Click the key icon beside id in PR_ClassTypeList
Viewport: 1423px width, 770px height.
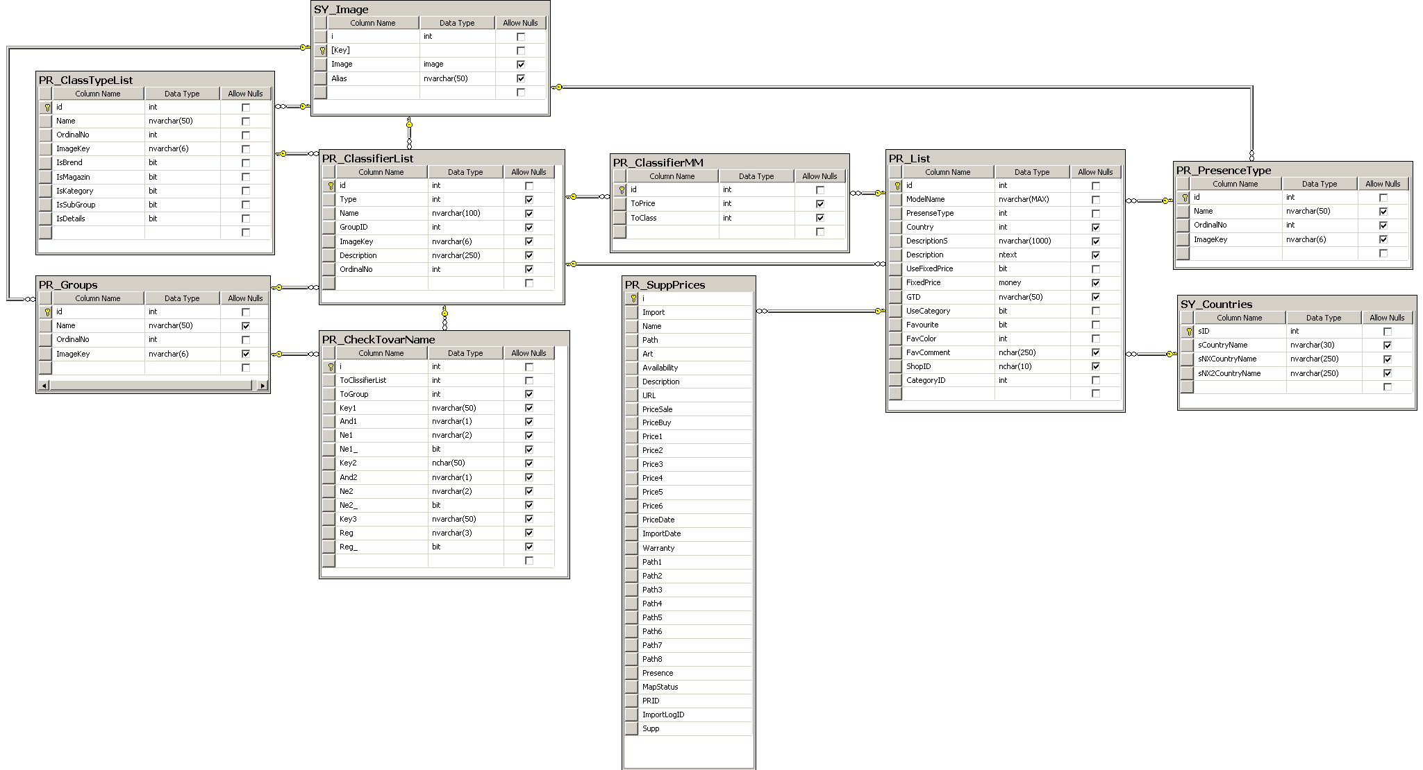pyautogui.click(x=47, y=108)
